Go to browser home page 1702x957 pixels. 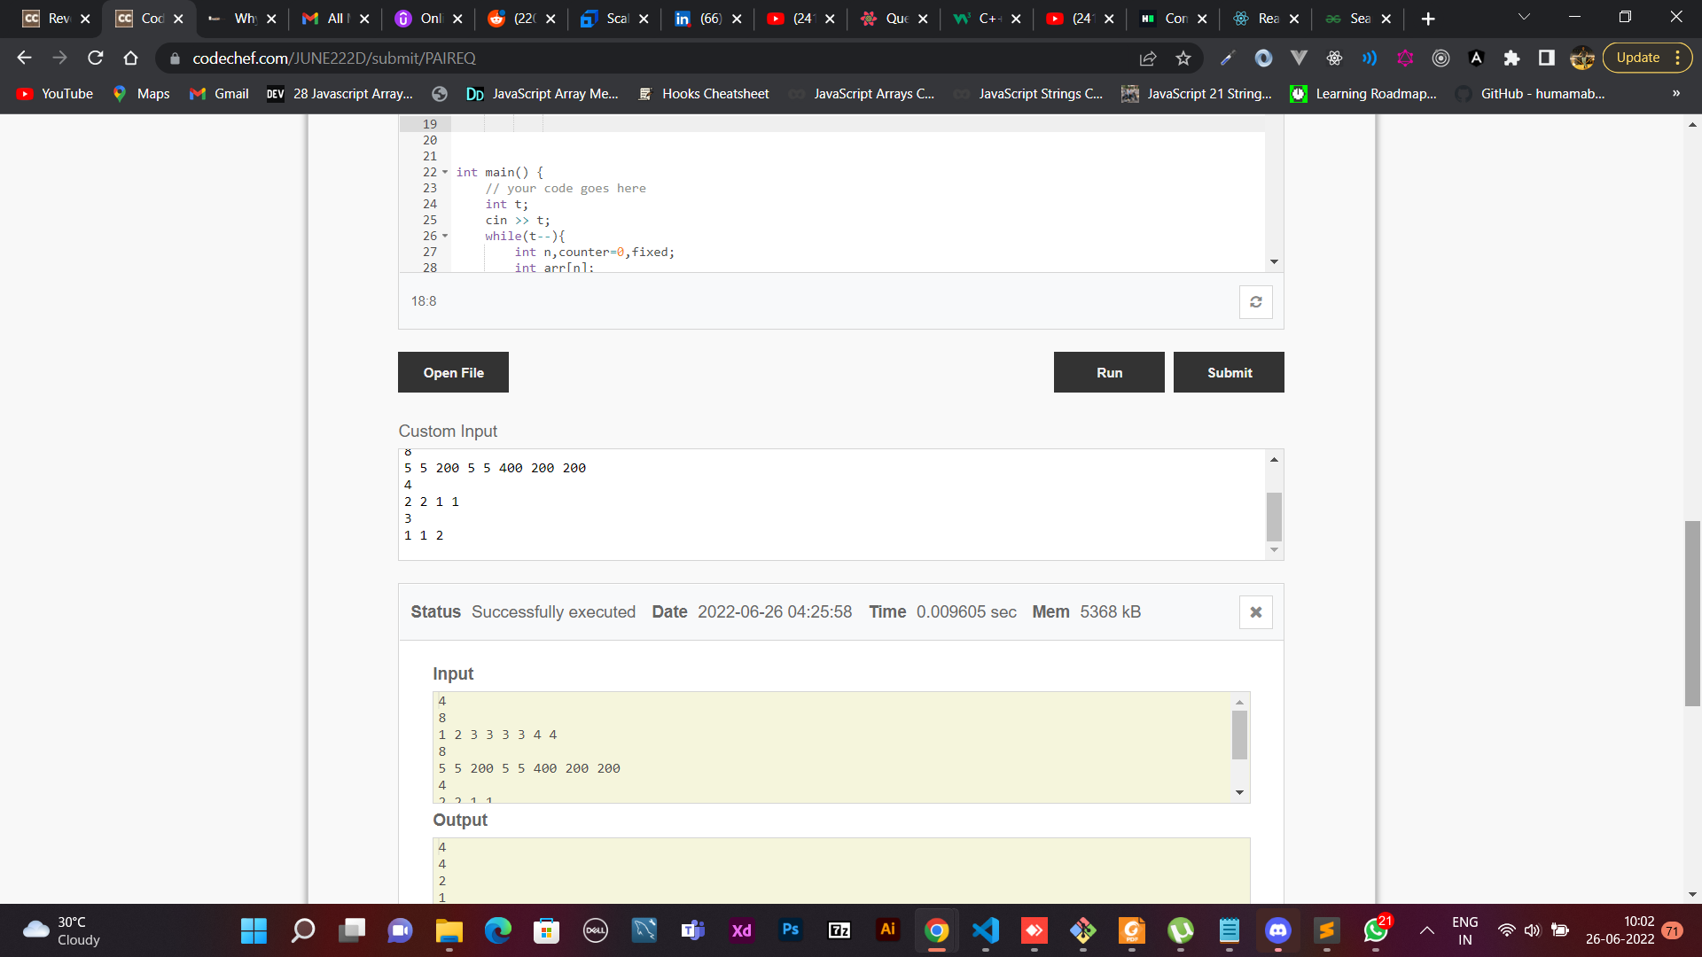tap(131, 58)
